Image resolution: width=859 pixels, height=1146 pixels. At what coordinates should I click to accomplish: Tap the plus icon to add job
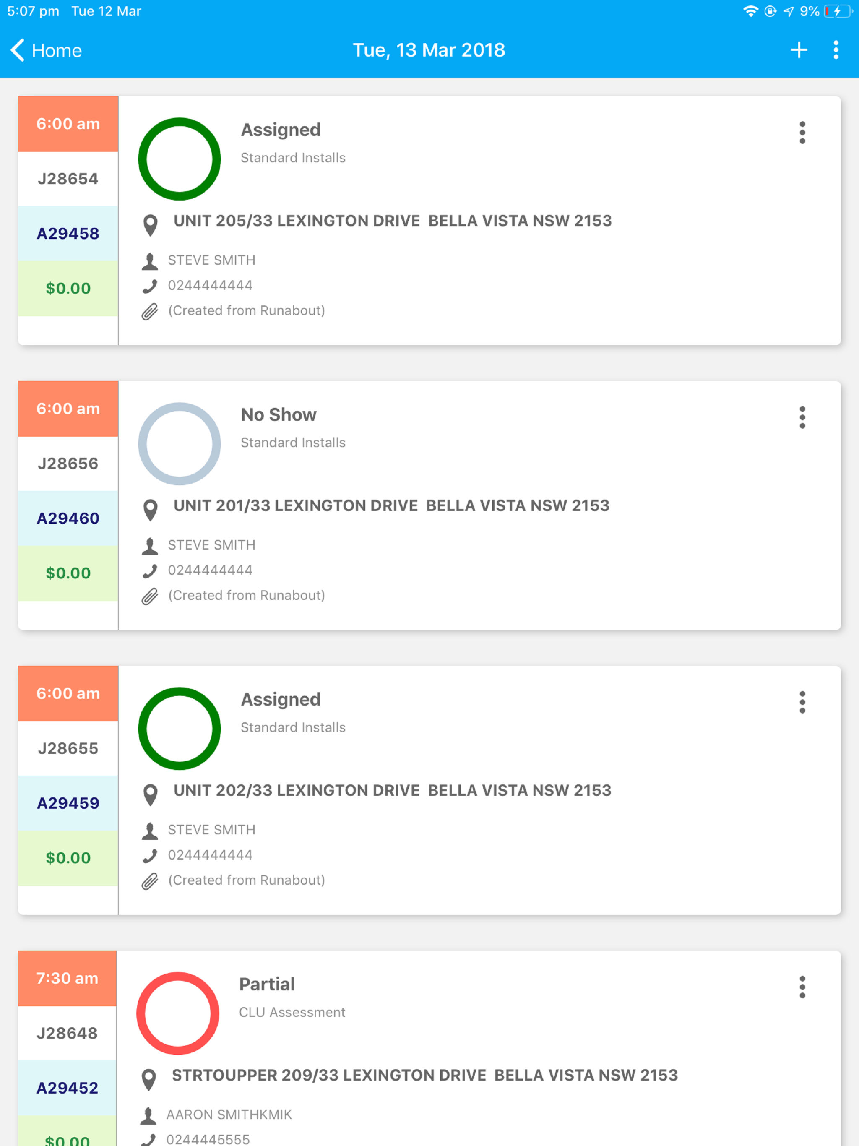(798, 50)
